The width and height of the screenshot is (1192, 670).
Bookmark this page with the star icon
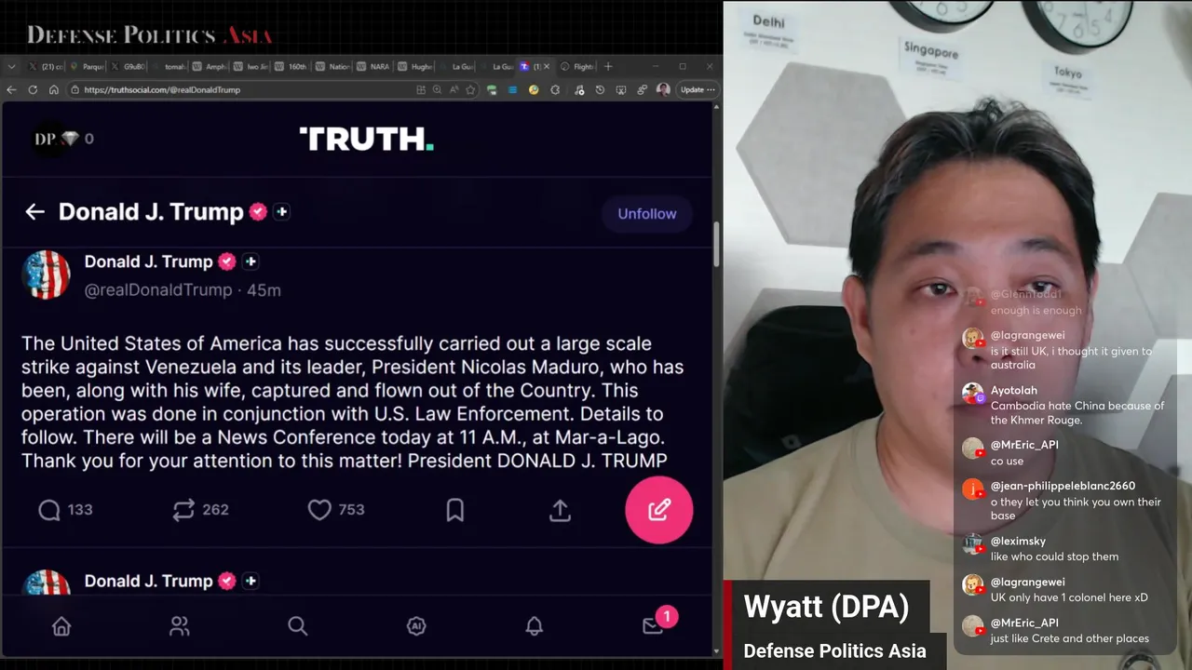(470, 90)
